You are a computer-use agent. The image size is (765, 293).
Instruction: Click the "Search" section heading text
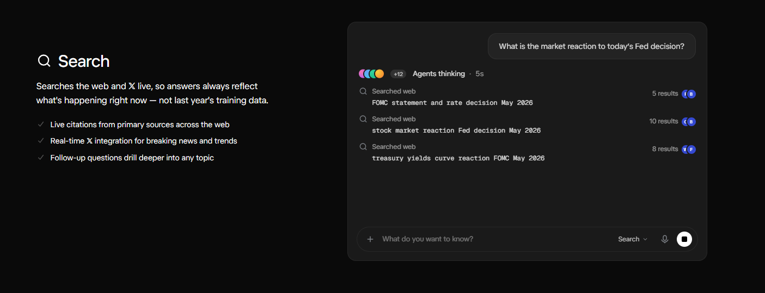point(84,61)
